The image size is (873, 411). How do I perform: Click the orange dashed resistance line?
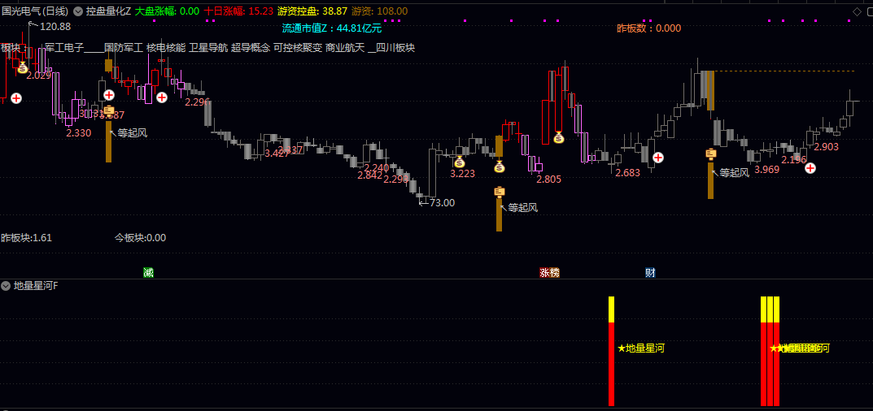coord(784,71)
